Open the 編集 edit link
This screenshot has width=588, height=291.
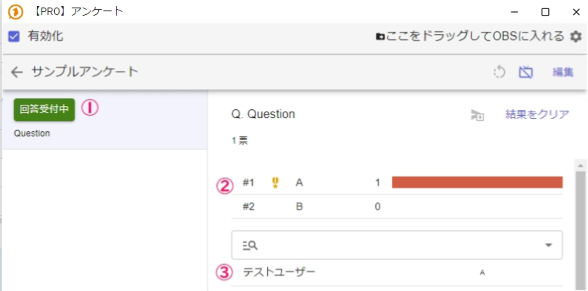click(x=562, y=72)
